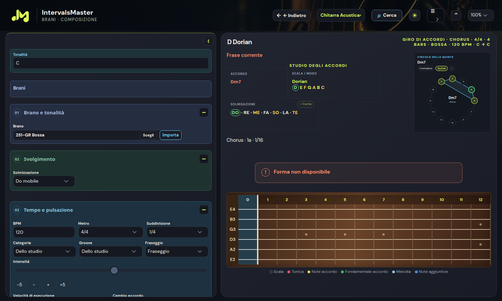
Task: Click the -5 intensity step button
Action: click(19, 285)
